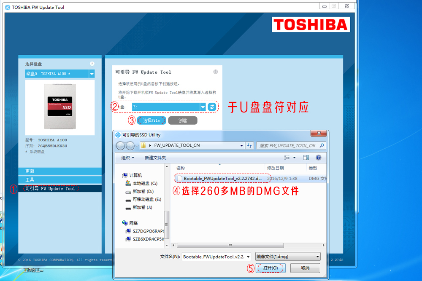
Task: Click TOSHIBA FW Update Tool title gear icon
Action: [x=8, y=7]
